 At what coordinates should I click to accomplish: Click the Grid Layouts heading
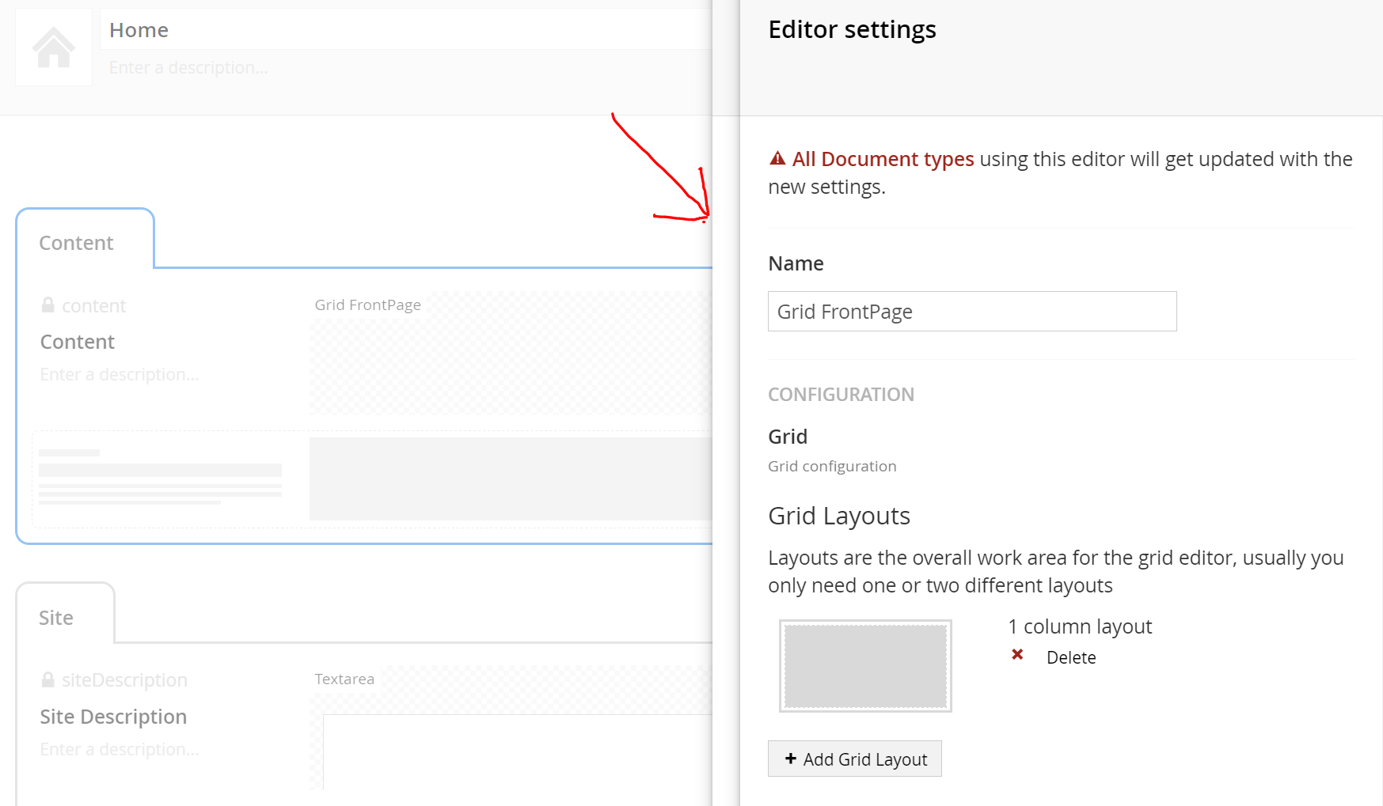(x=839, y=516)
